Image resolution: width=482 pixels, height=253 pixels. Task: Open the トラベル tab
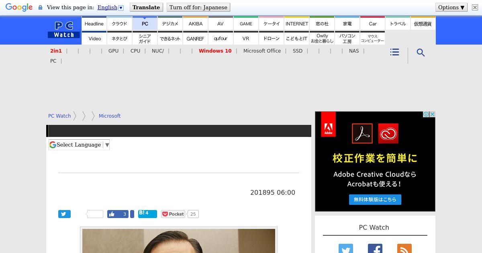pyautogui.click(x=398, y=24)
